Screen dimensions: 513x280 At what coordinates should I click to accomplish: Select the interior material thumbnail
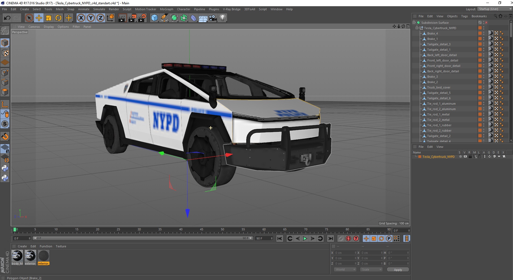(x=44, y=256)
